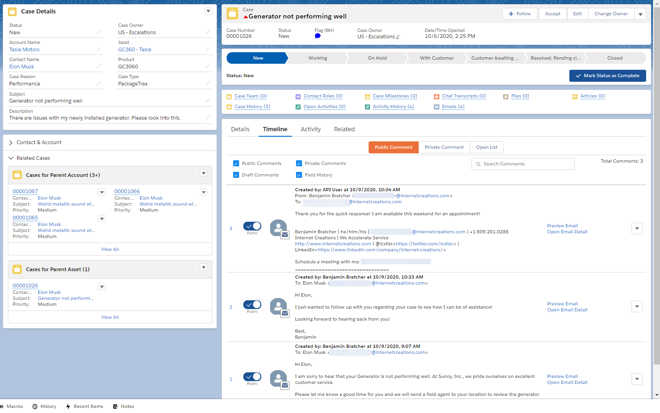The width and height of the screenshot is (660, 413).
Task: Click the Change Owner button
Action: 611,14
